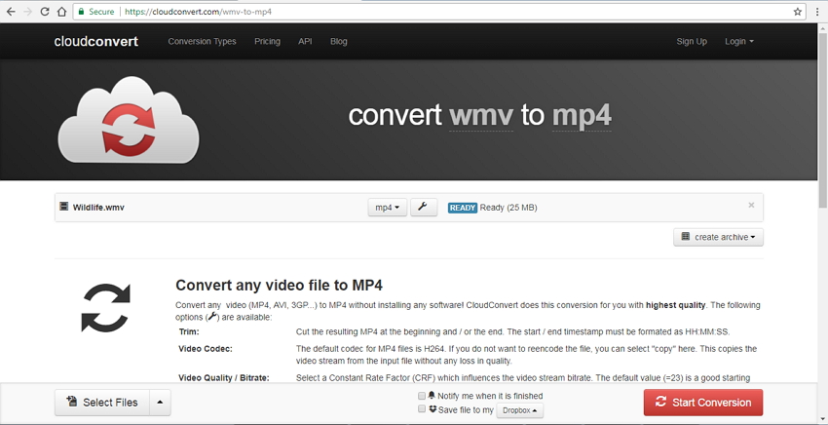Screen dimensions: 828x425
Task: Click the Sign Up link
Action: click(692, 41)
